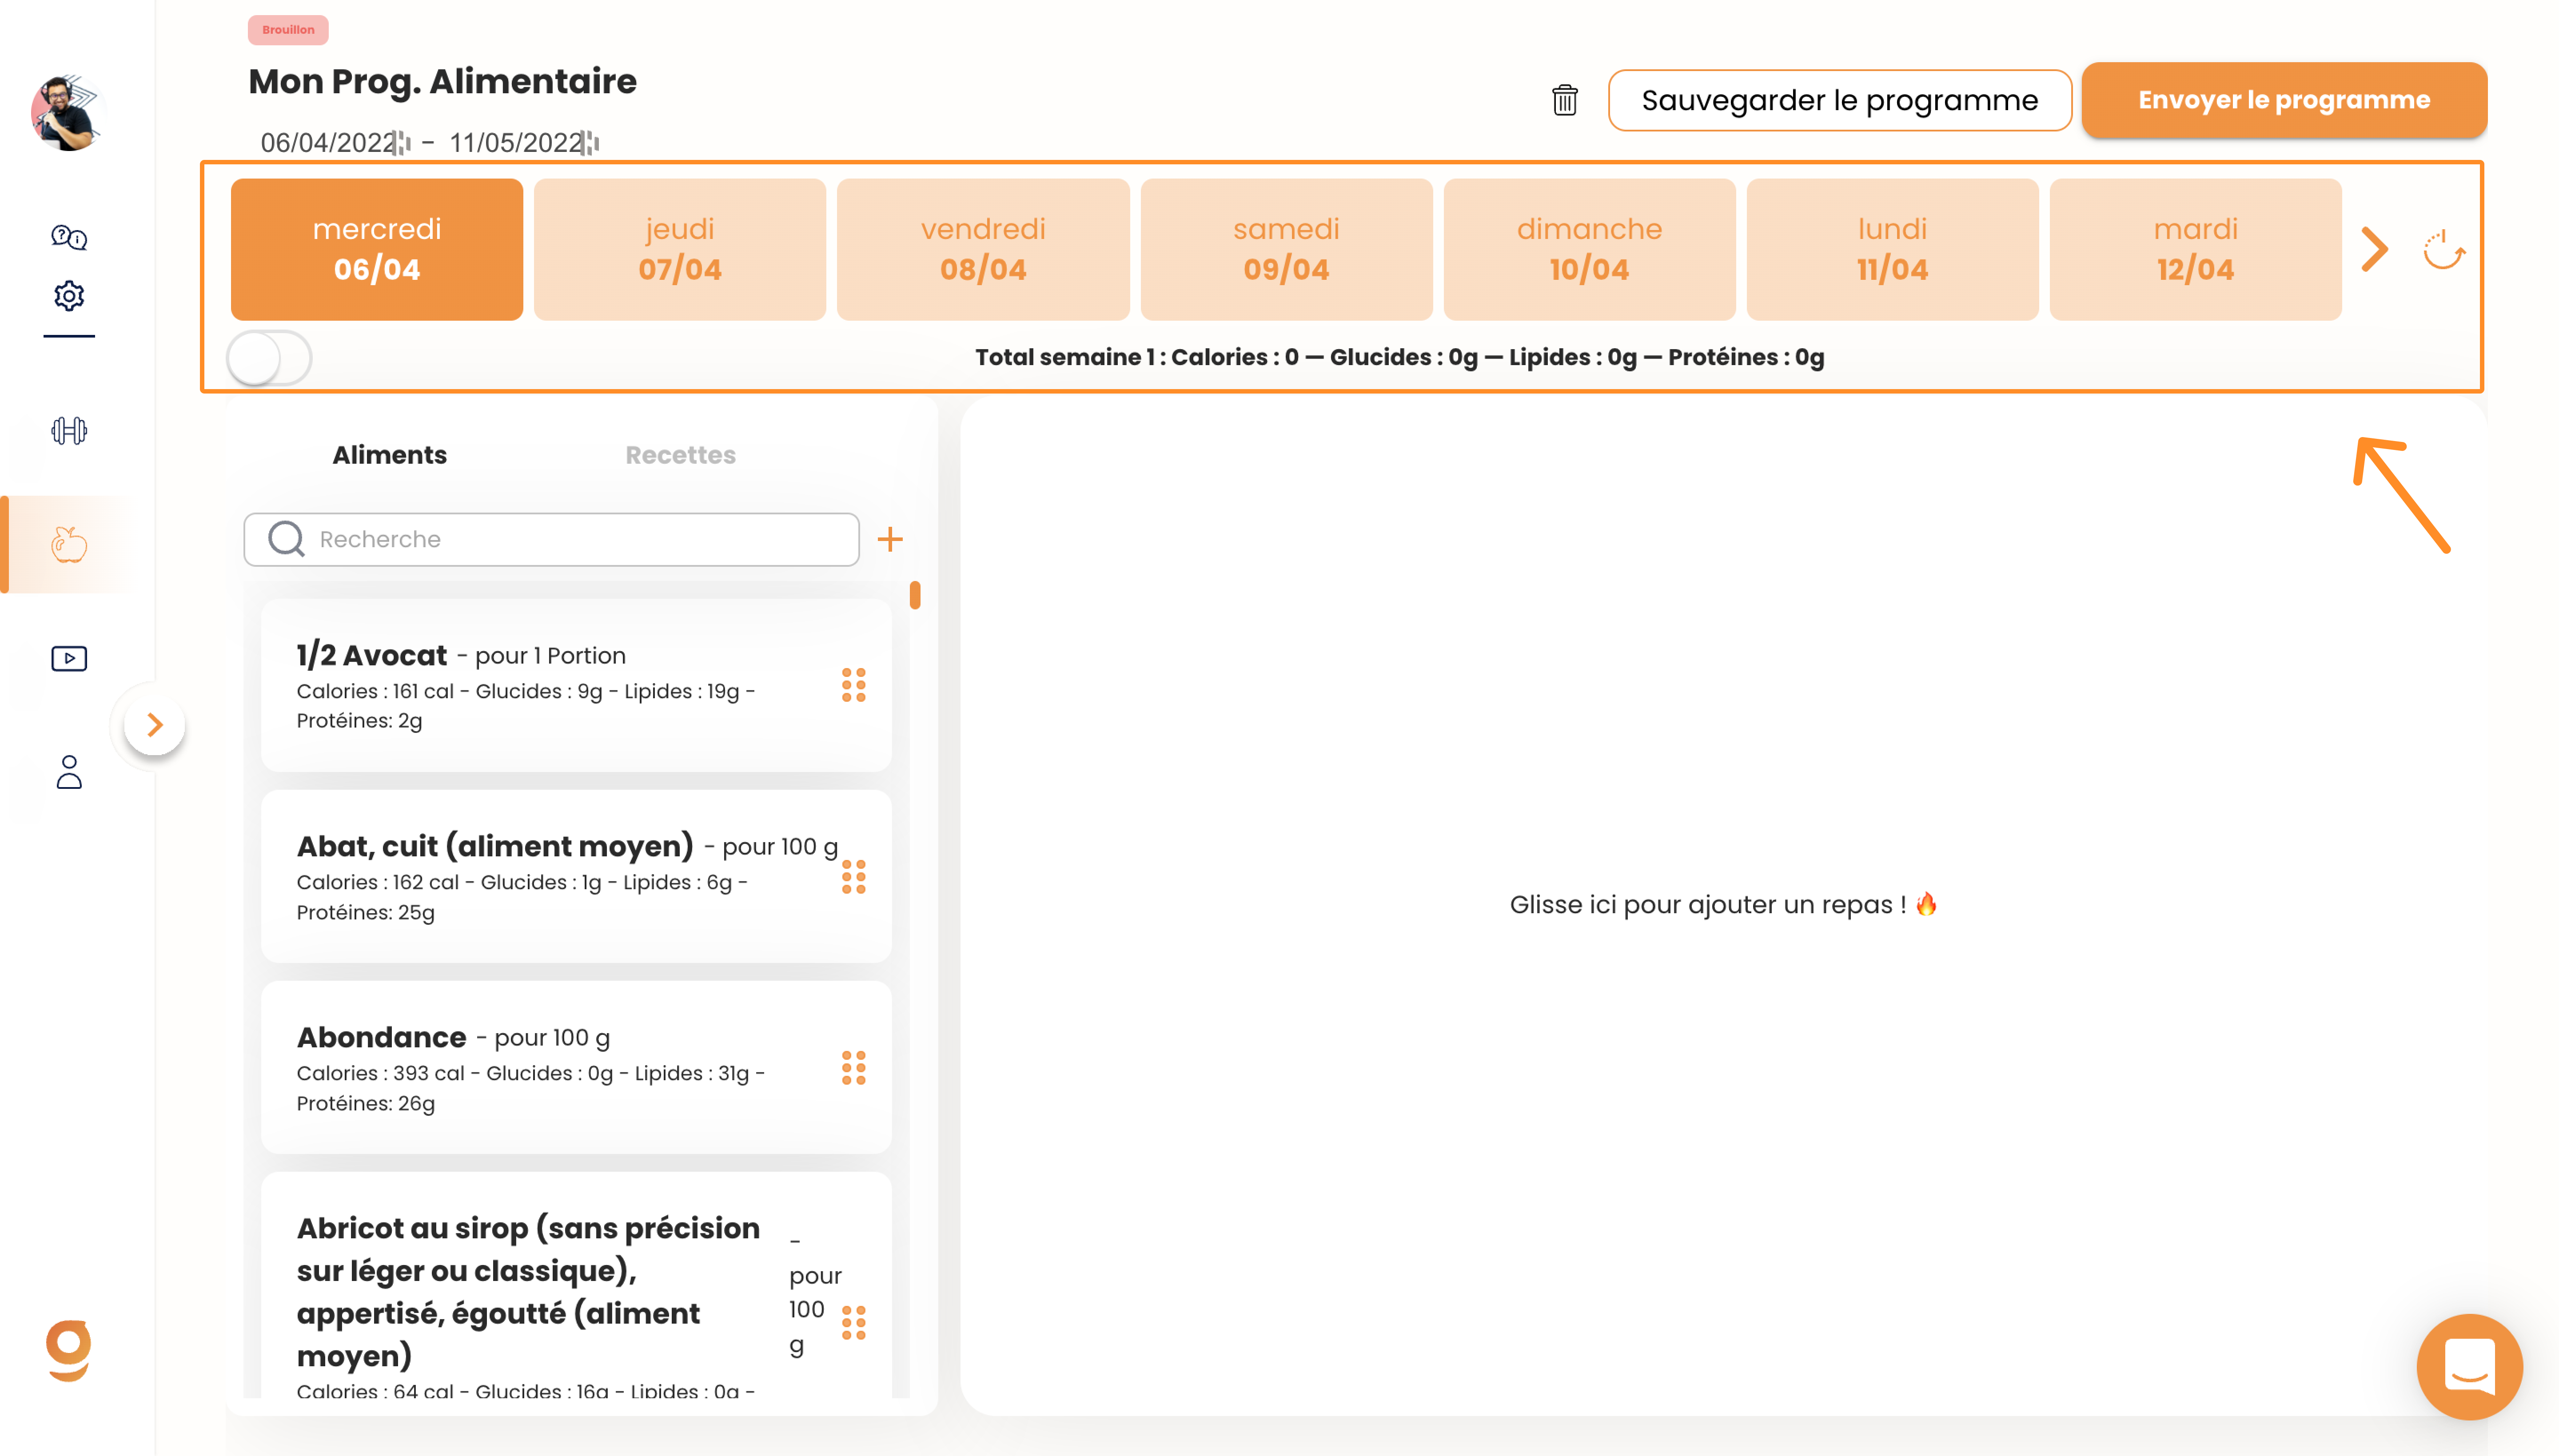Click the Recherche search field
Screen dimensions: 2559x1456
click(x=551, y=540)
